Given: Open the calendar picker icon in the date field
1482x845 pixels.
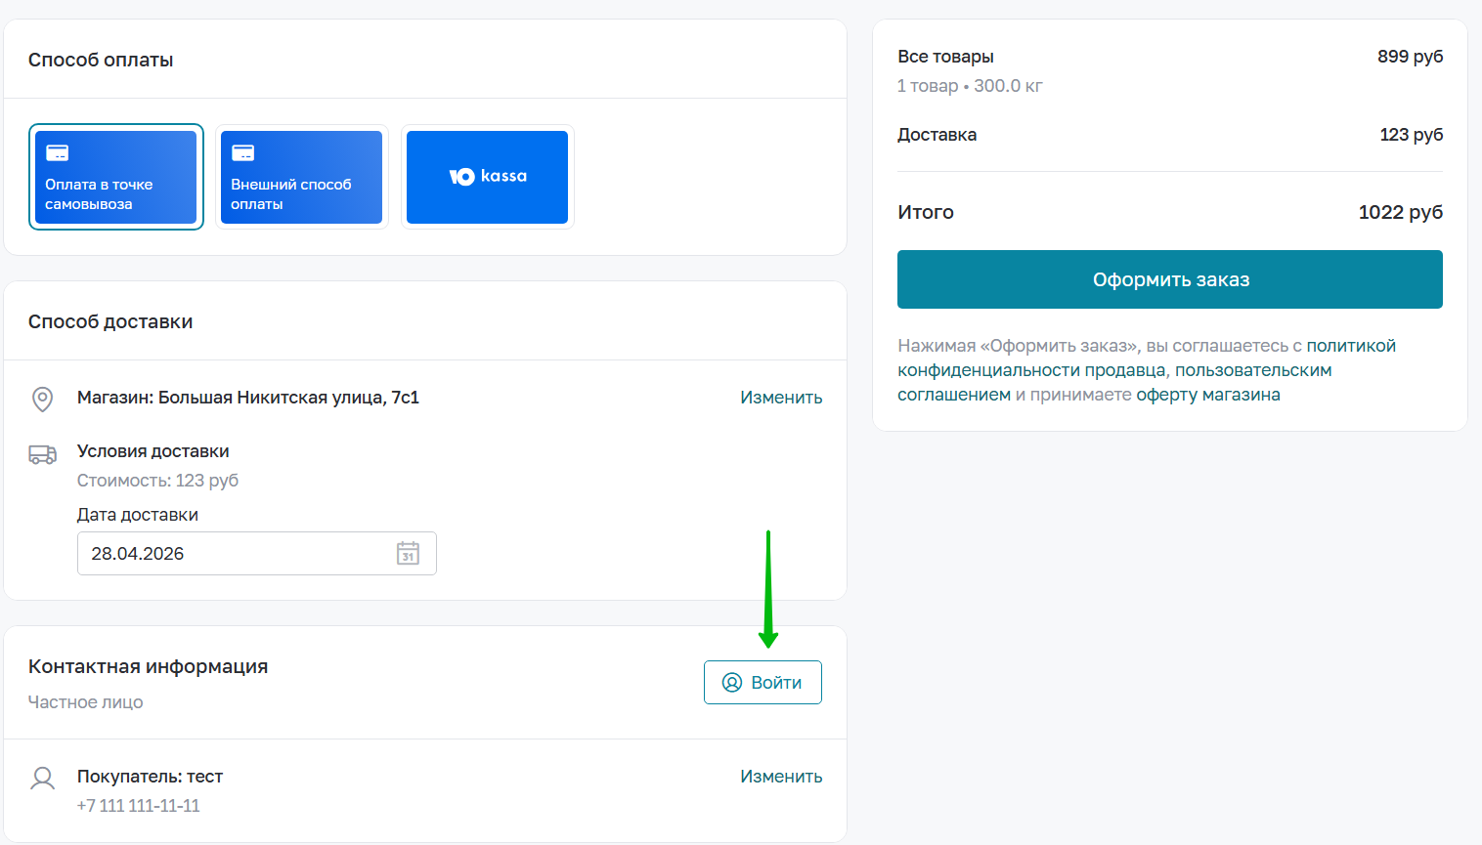Looking at the screenshot, I should (408, 554).
